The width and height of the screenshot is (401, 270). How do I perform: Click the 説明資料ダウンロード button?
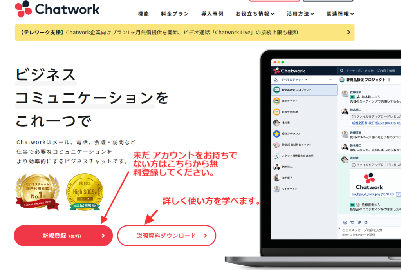[166, 236]
